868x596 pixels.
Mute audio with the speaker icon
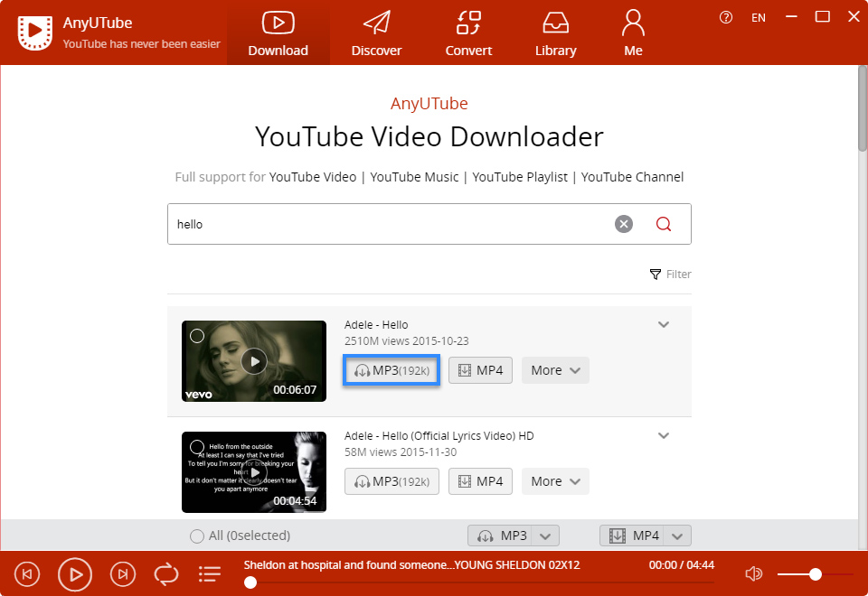coord(753,574)
